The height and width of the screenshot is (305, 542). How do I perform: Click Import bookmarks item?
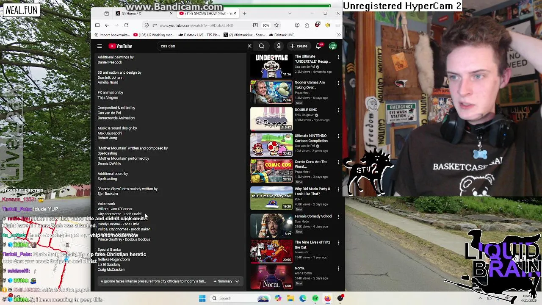pos(112,35)
